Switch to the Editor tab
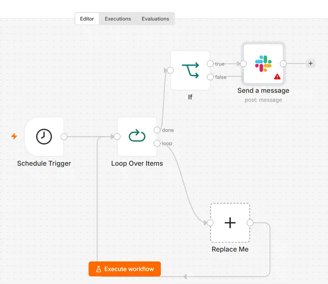The image size is (328, 284). point(87,19)
